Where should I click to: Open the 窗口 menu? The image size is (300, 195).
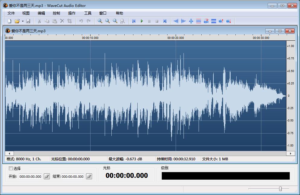tap(103, 13)
